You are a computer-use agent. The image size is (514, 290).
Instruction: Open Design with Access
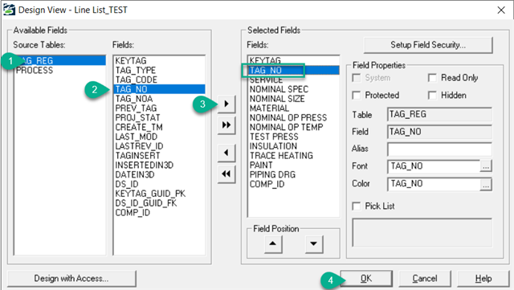click(71, 279)
